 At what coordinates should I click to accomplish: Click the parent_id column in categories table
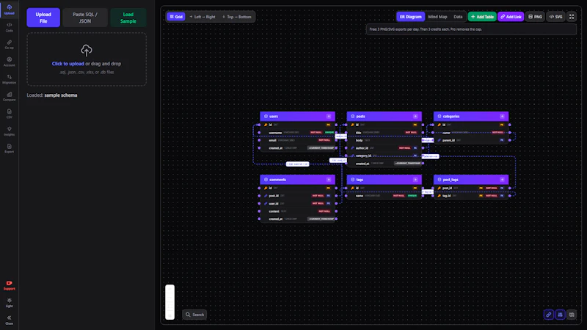[471, 140]
